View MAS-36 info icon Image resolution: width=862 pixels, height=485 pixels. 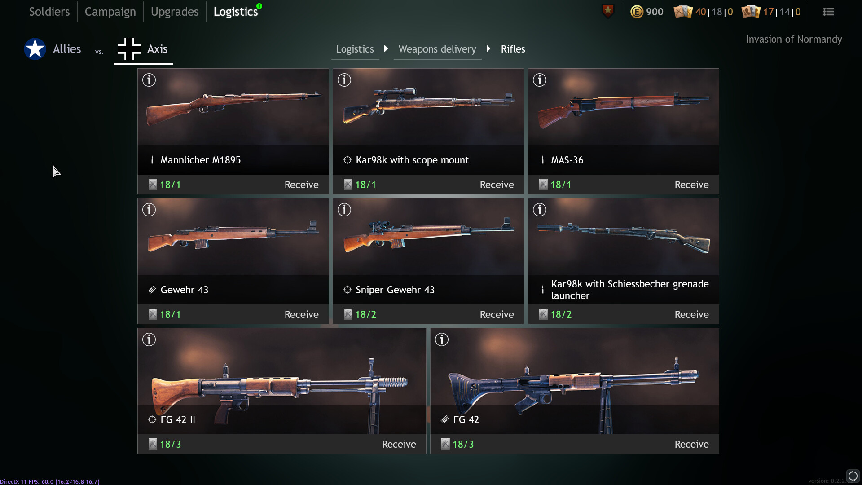click(540, 80)
